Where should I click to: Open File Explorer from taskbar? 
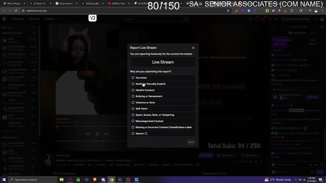click(x=62, y=180)
